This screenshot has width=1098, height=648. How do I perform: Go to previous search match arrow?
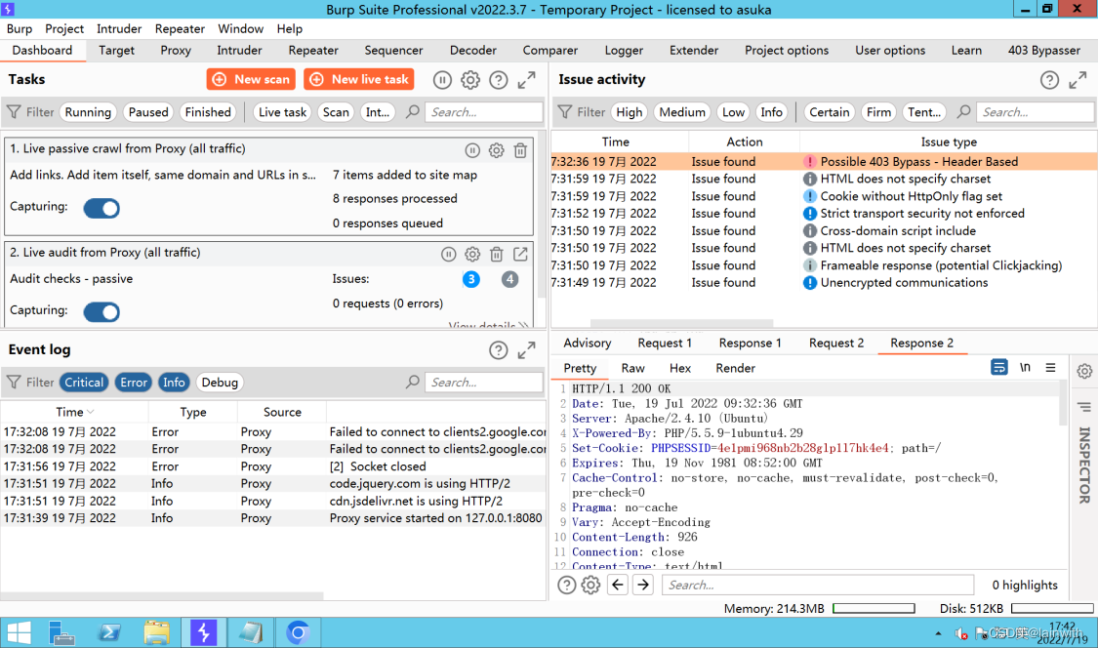pos(618,585)
